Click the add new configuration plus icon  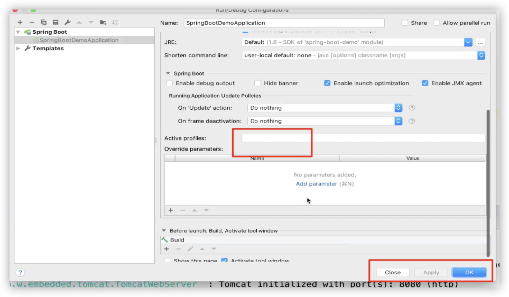click(x=20, y=22)
